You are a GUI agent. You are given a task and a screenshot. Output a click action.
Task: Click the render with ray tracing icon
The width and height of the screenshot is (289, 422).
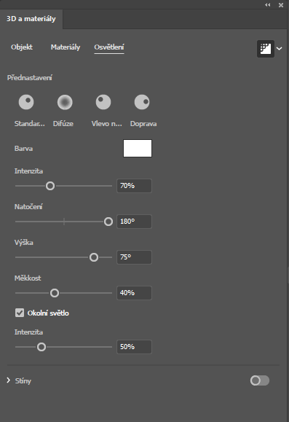(266, 49)
